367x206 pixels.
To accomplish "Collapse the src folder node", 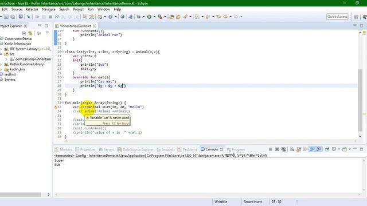I will coord(1,54).
